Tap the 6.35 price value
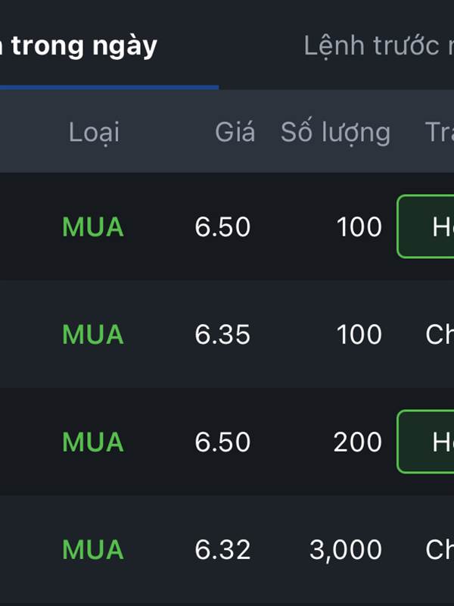 [x=222, y=334]
